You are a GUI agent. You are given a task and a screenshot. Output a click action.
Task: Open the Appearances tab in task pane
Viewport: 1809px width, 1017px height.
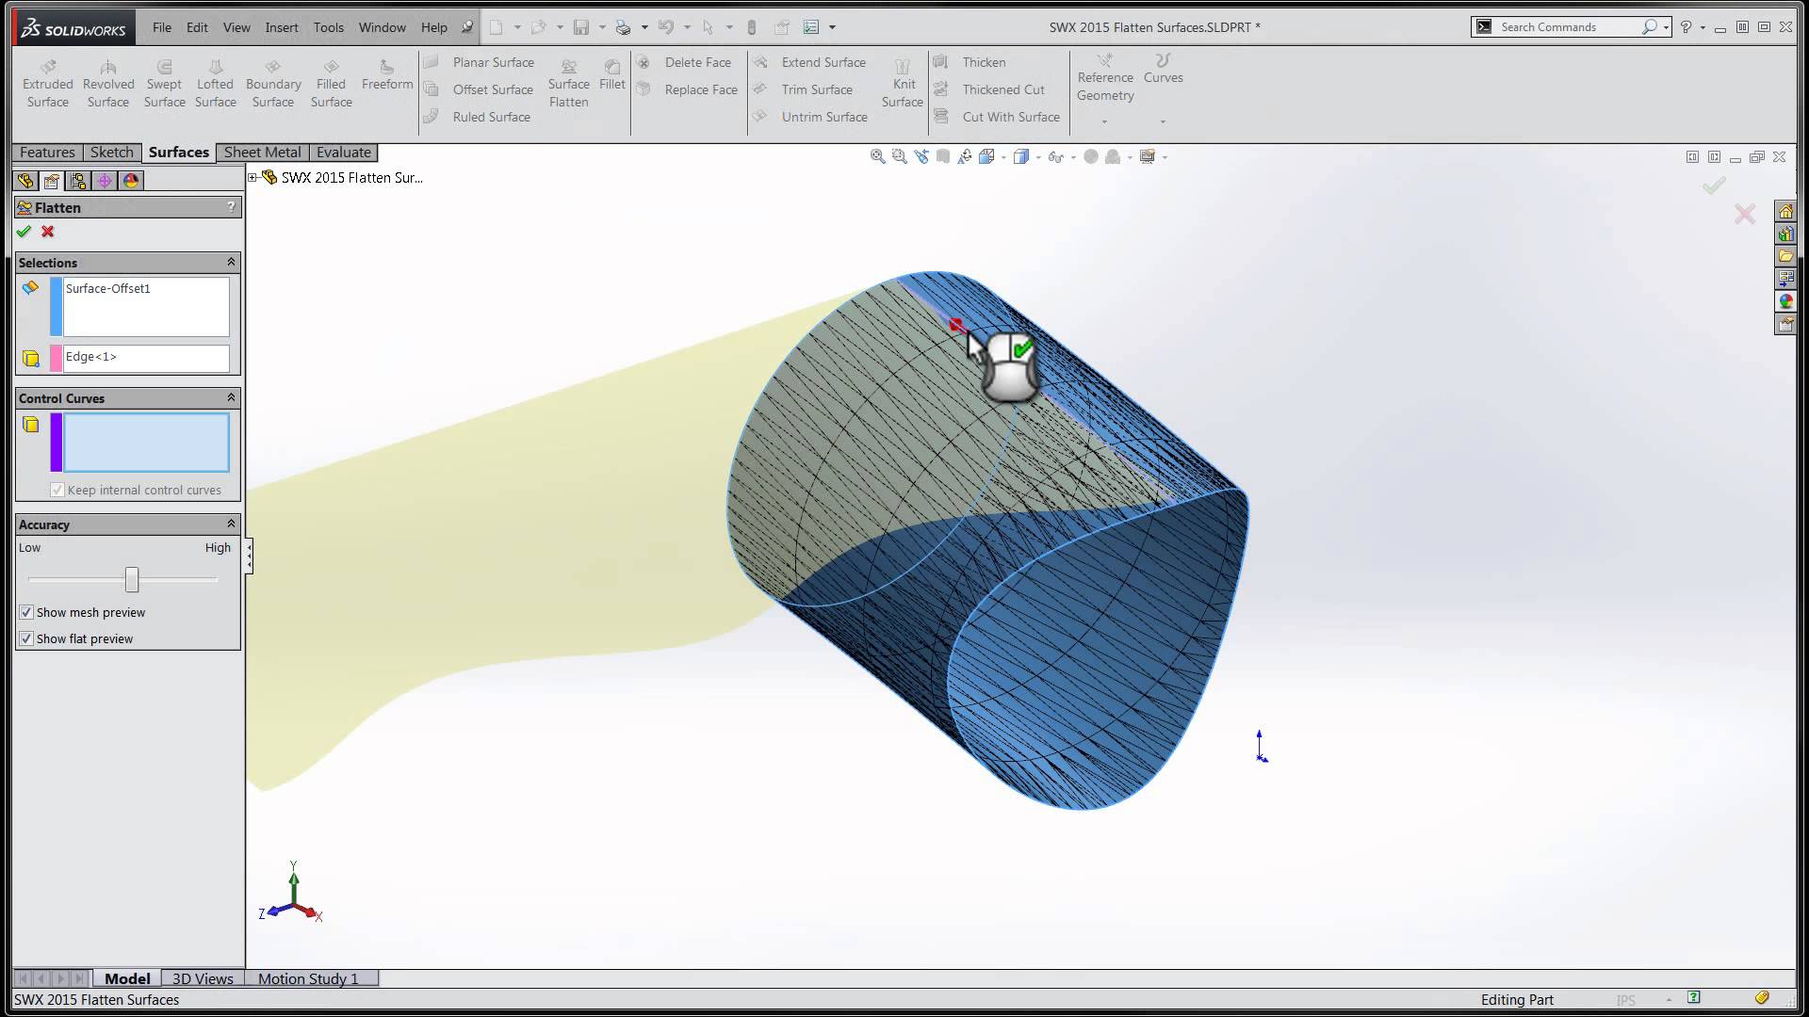click(x=1785, y=301)
